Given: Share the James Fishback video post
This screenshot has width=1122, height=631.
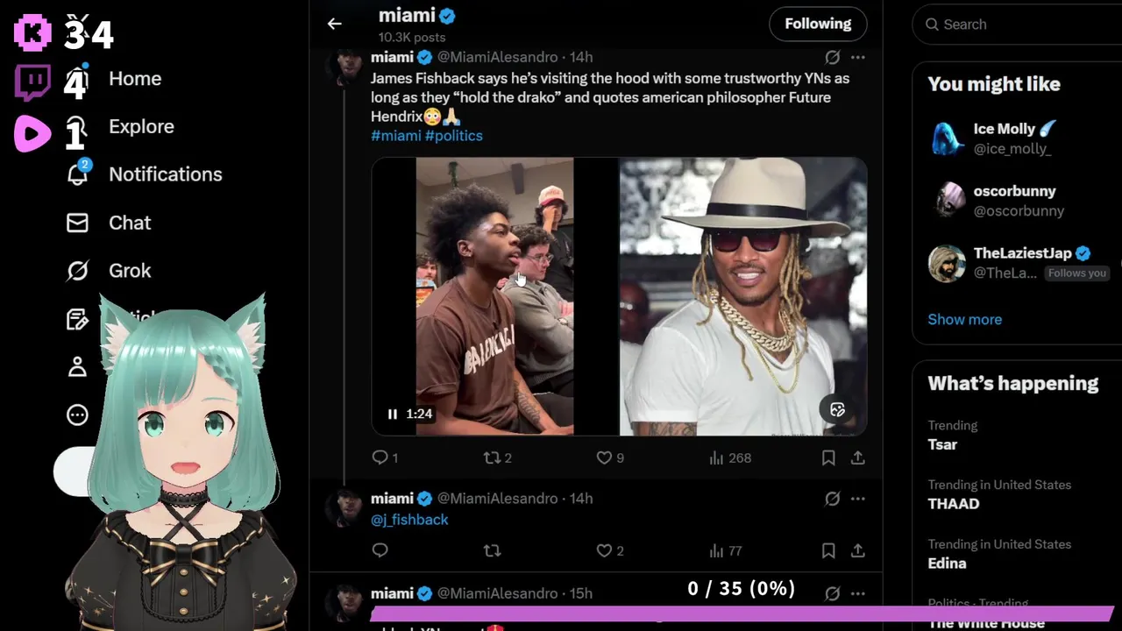Looking at the screenshot, I should [x=858, y=457].
